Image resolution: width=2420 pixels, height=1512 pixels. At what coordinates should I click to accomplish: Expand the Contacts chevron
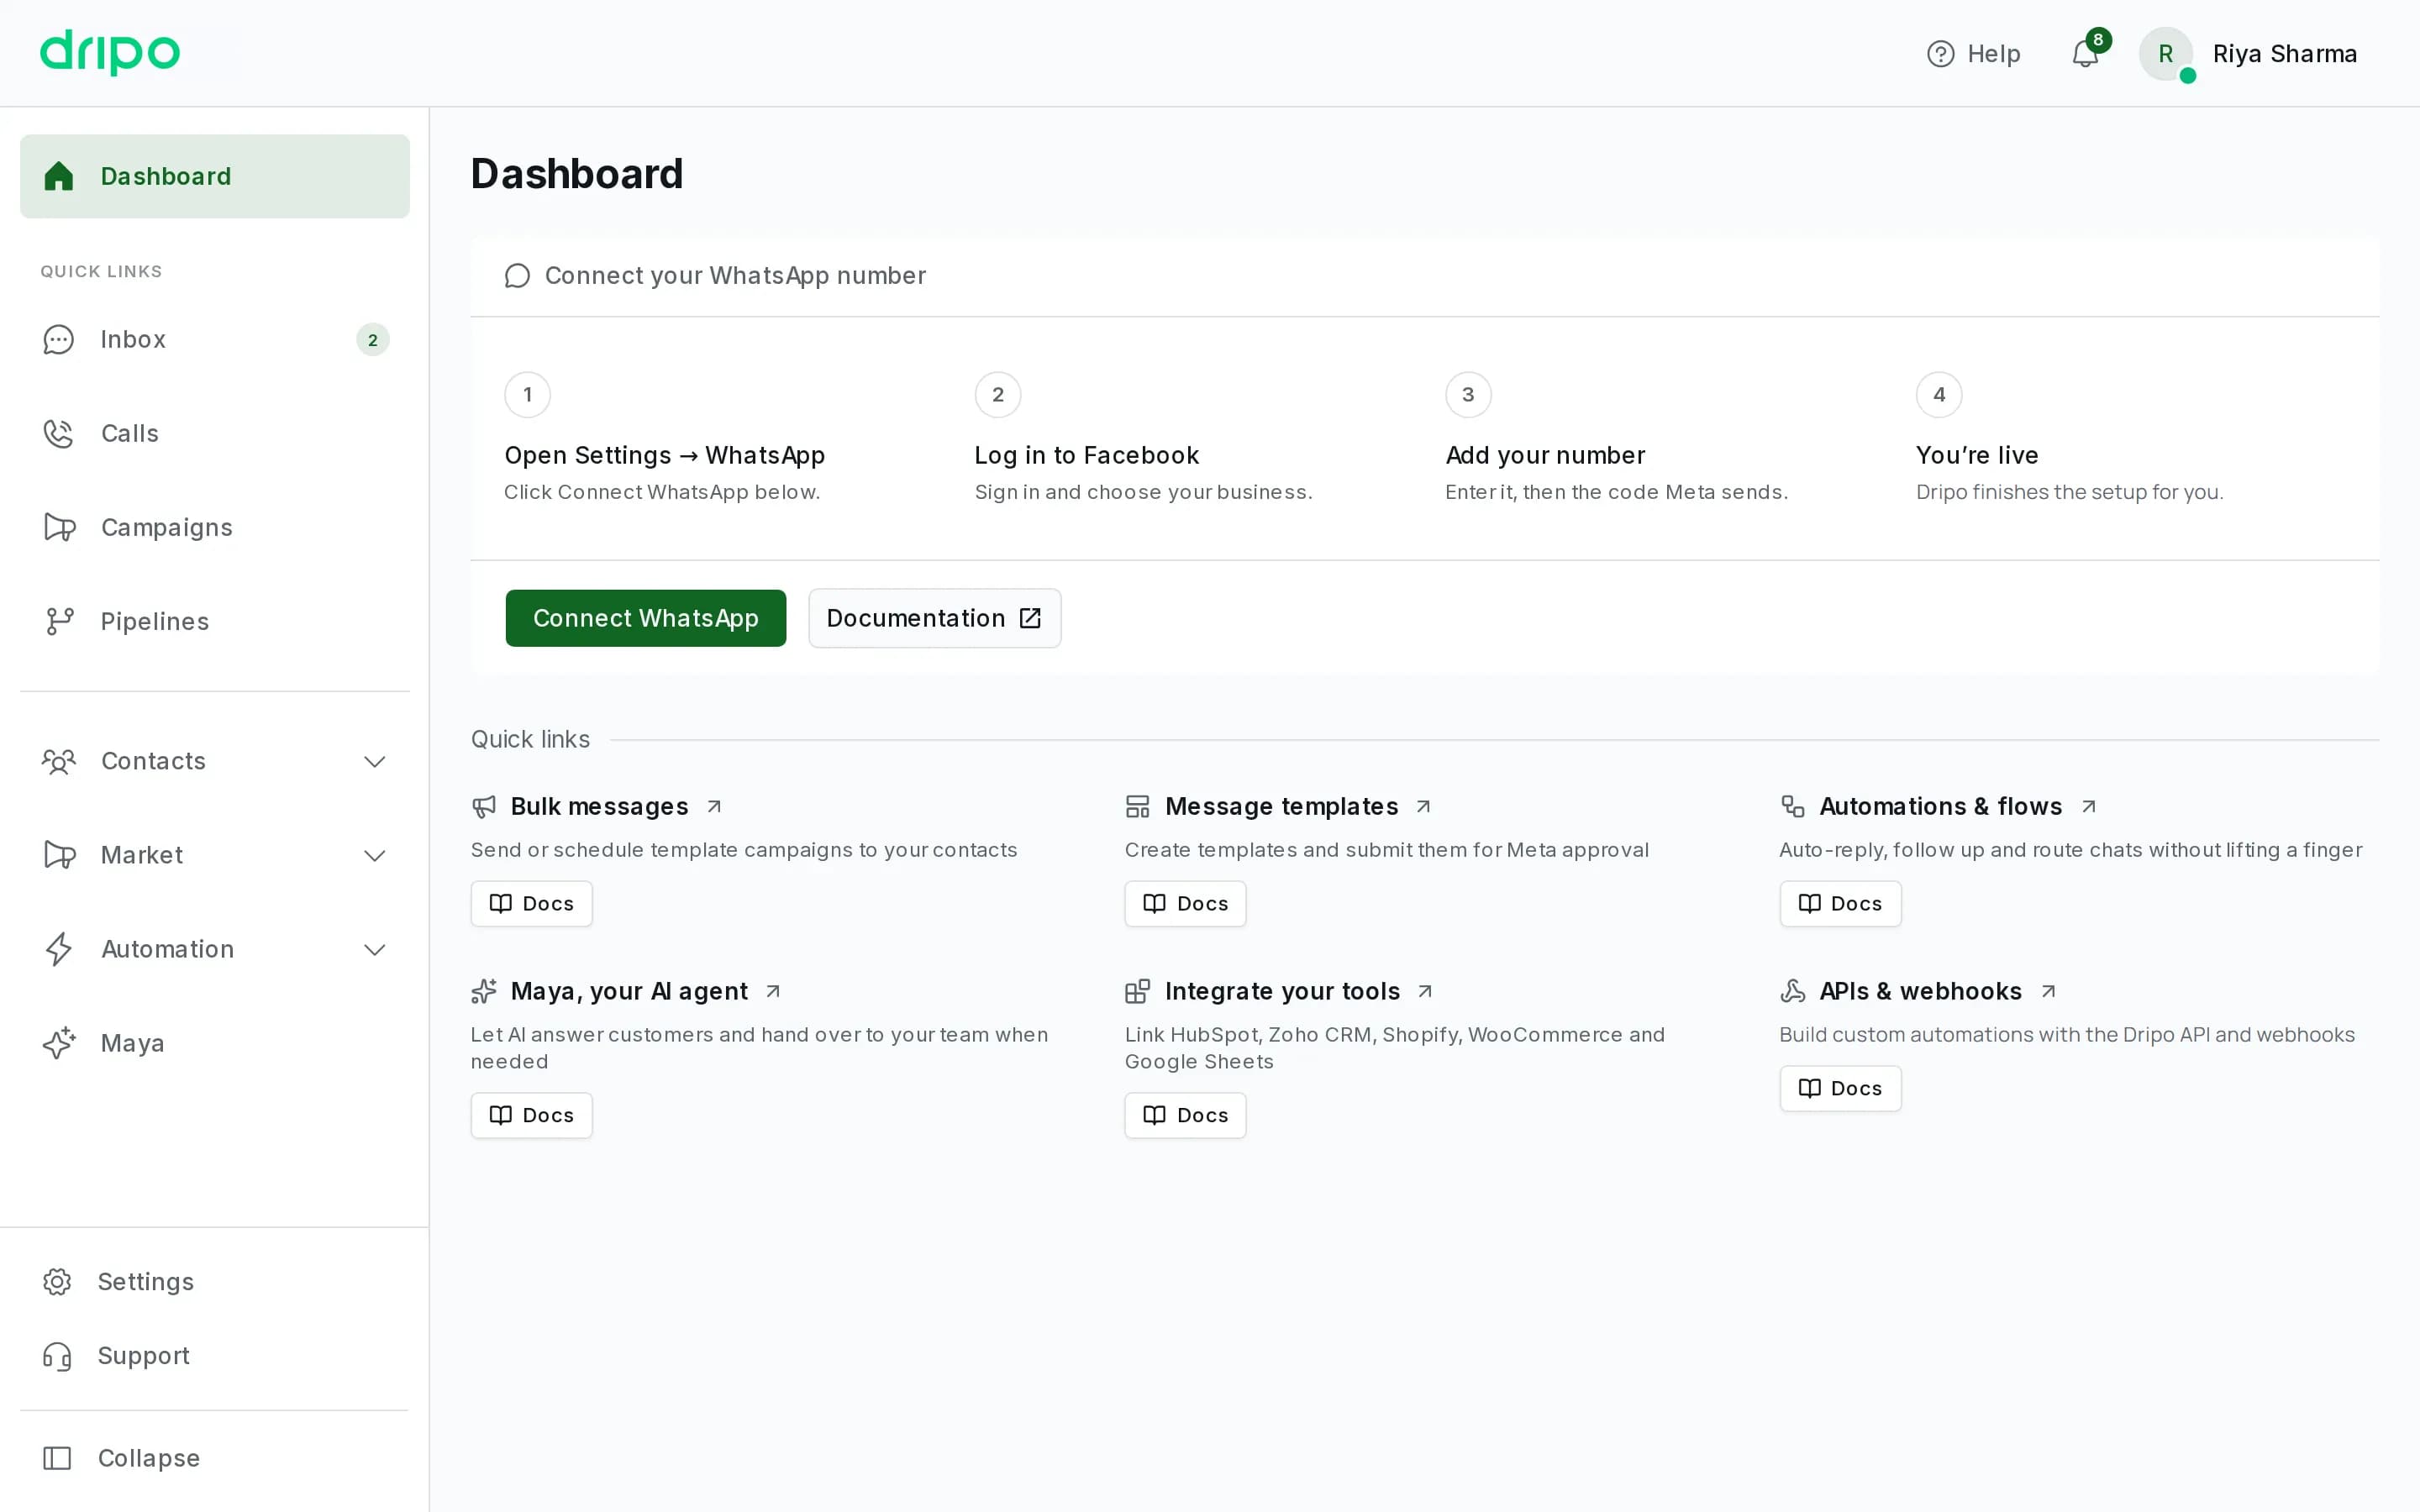(x=375, y=762)
